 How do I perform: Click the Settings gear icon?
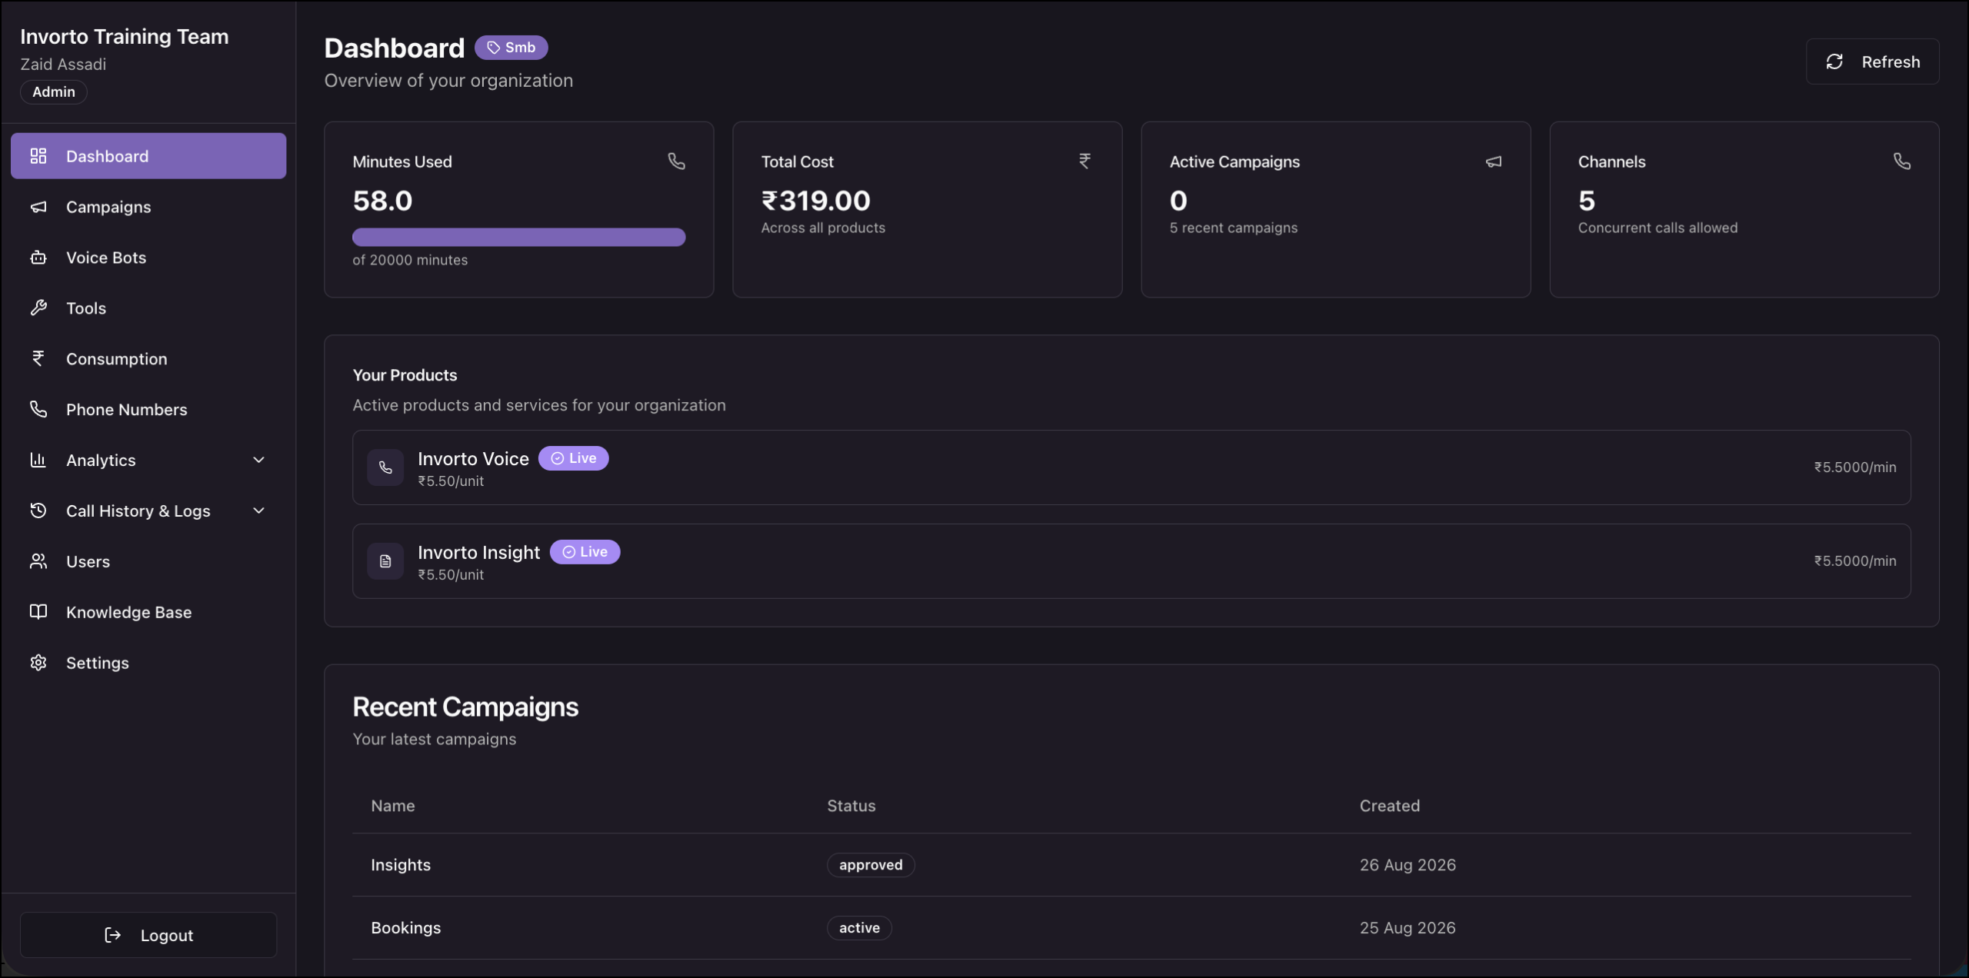(x=38, y=663)
